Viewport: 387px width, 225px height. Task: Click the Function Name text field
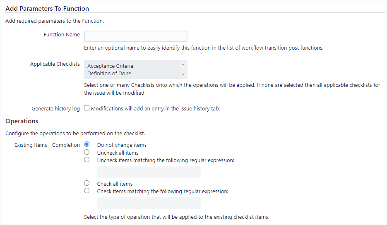click(135, 36)
